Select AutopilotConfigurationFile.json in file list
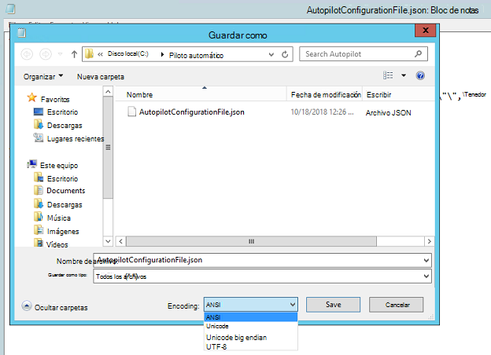The image size is (491, 355). point(192,112)
